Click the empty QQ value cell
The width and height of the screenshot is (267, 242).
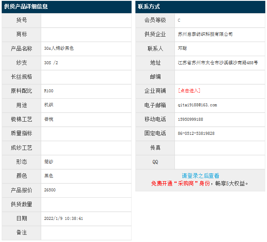[219, 162]
